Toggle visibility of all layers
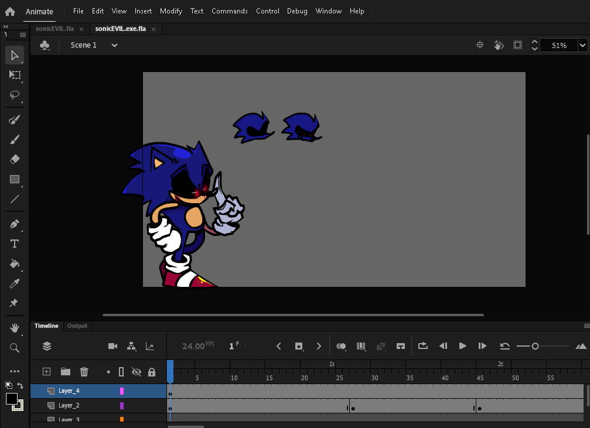Viewport: 590px width, 428px height. click(137, 372)
